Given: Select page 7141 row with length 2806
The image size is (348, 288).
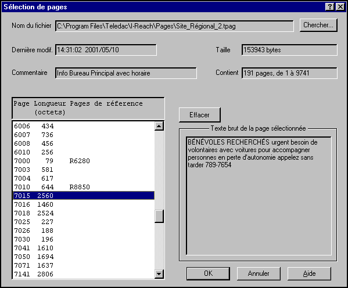Looking at the screenshot, I should [x=84, y=274].
